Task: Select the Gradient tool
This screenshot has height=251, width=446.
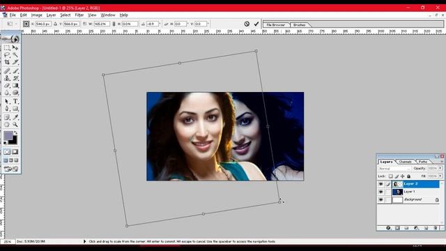Action: 15,85
